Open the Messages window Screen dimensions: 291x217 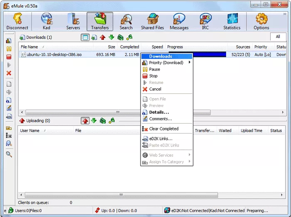pyautogui.click(x=179, y=21)
